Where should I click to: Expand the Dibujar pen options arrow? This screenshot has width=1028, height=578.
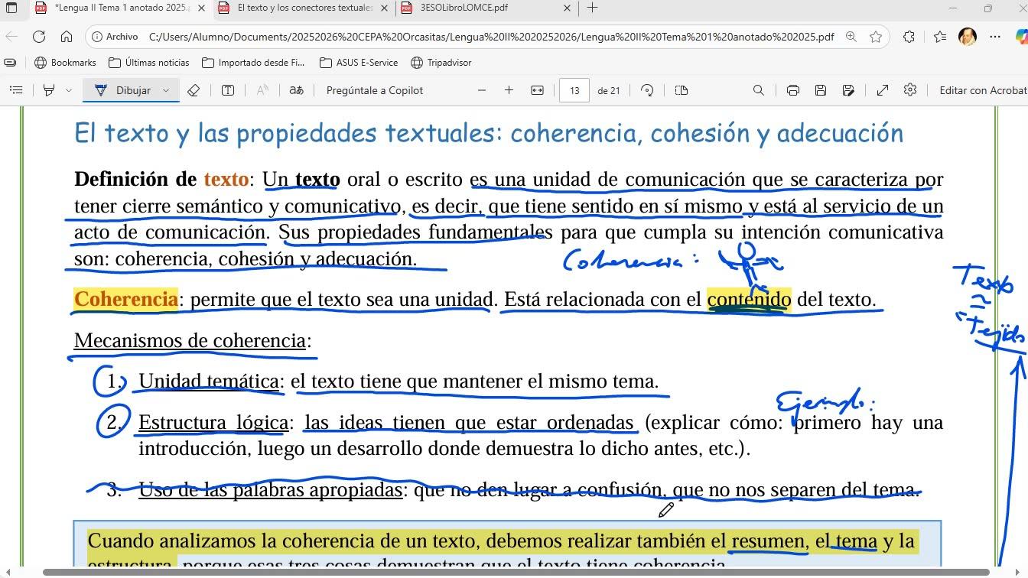pos(166,90)
